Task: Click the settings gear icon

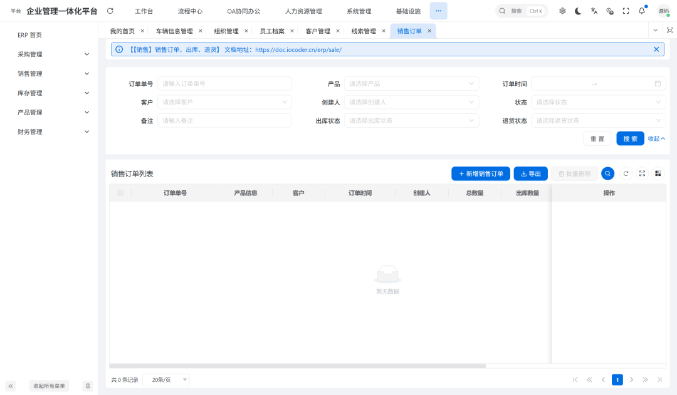Action: (x=562, y=11)
